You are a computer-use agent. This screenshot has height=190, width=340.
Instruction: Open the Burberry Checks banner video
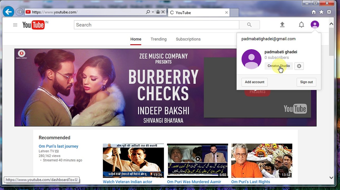pyautogui.click(x=165, y=87)
